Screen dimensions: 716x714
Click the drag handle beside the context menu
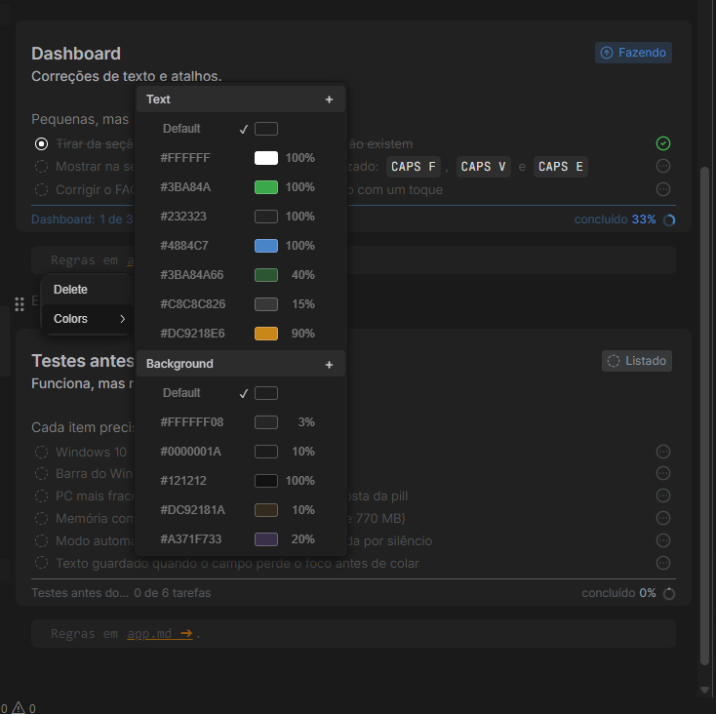click(x=20, y=304)
